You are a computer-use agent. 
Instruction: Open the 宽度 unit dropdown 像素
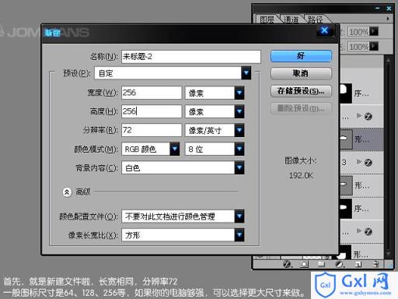tap(215, 93)
